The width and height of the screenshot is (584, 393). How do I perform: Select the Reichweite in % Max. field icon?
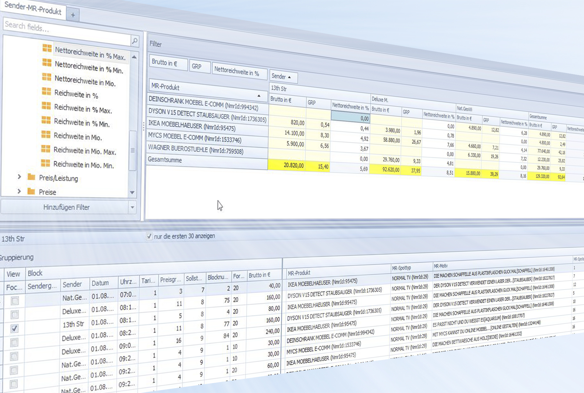(47, 106)
